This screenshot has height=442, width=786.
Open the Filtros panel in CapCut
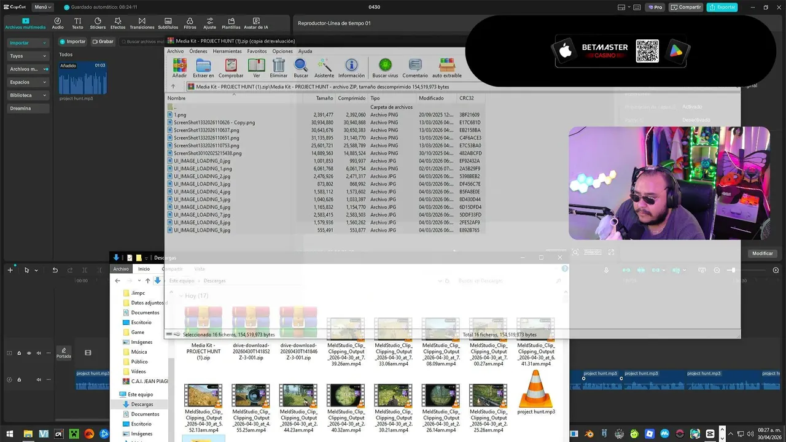tap(190, 23)
